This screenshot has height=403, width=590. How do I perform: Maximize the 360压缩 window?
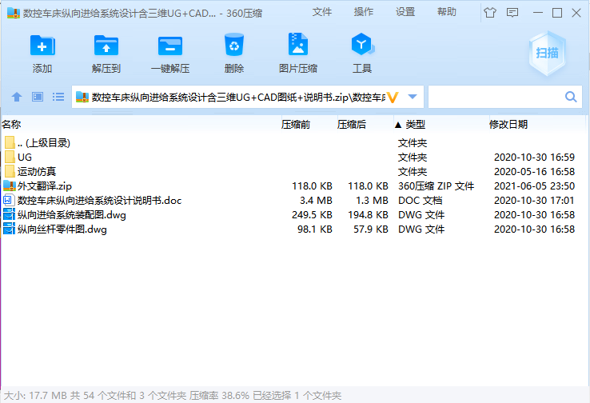557,13
